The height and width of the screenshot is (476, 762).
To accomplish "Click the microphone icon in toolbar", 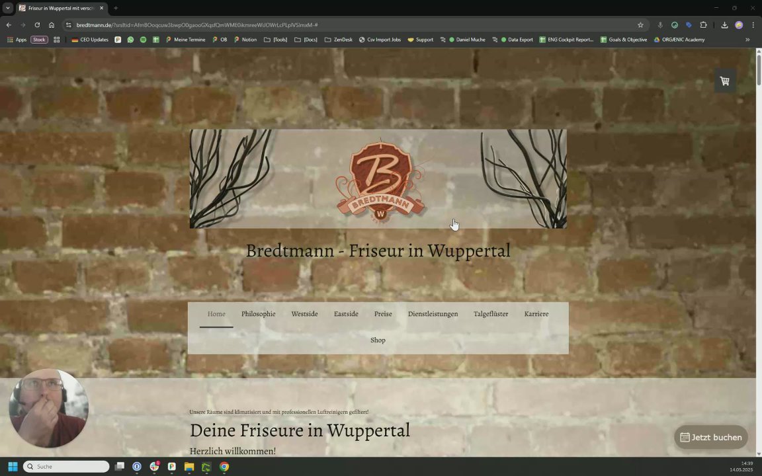I will coord(660,24).
